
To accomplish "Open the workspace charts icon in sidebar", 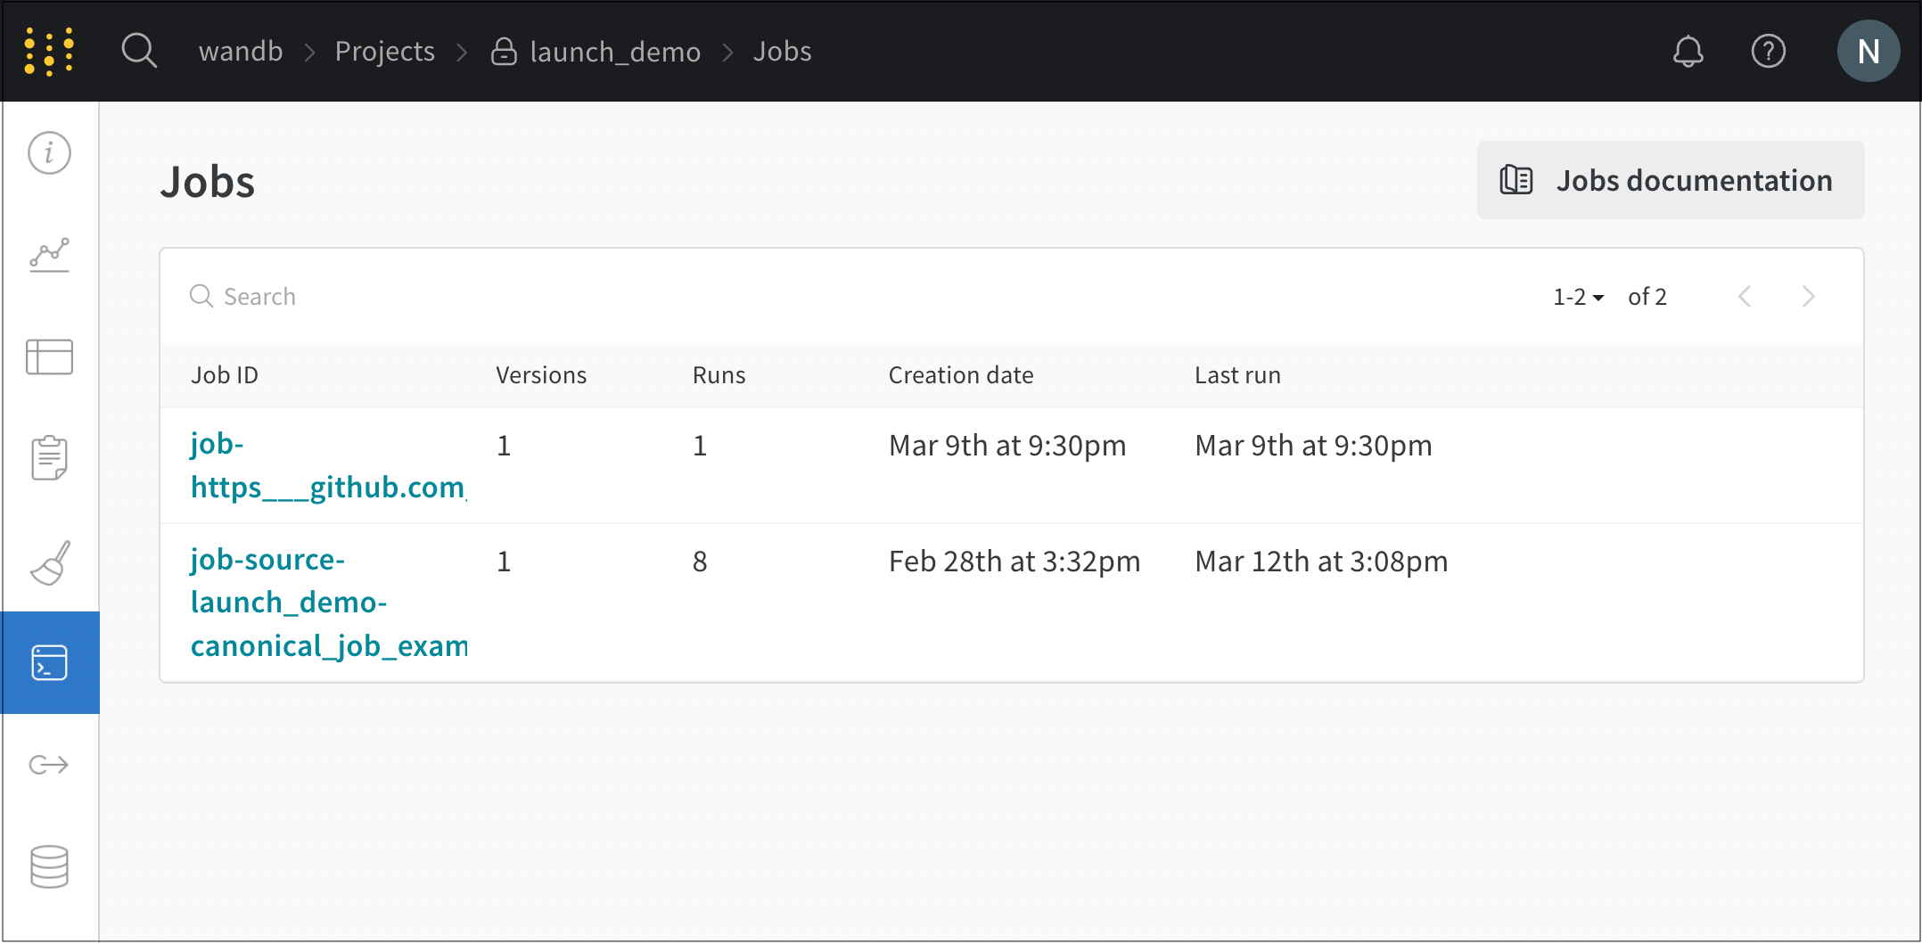I will (x=49, y=255).
